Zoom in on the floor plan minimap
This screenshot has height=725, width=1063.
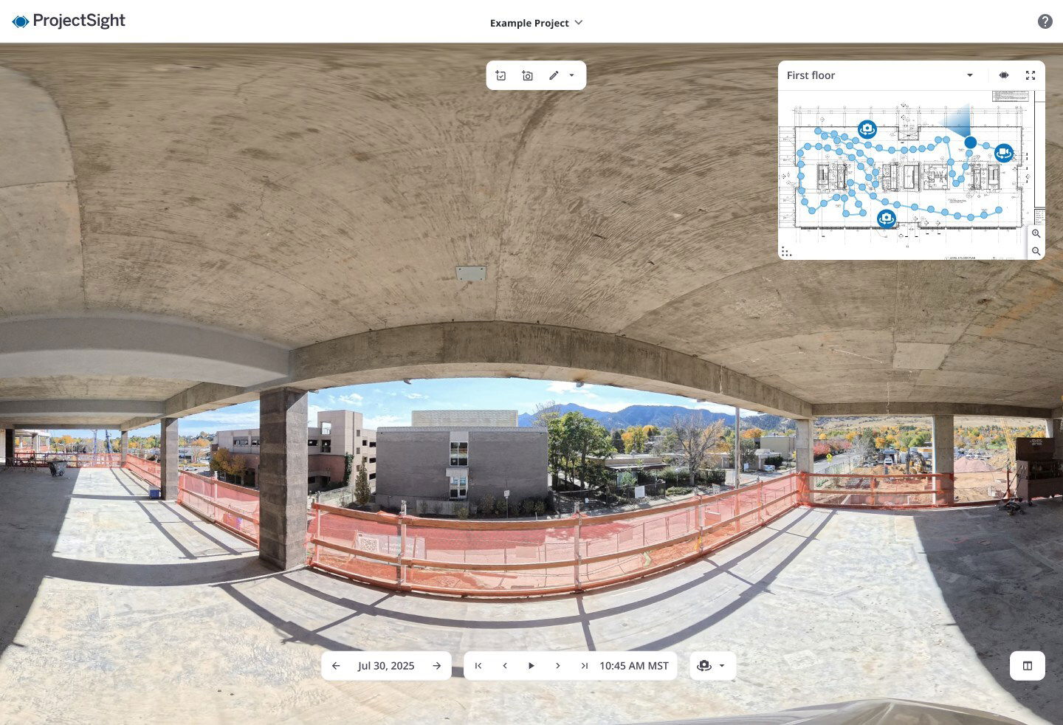click(x=1036, y=233)
